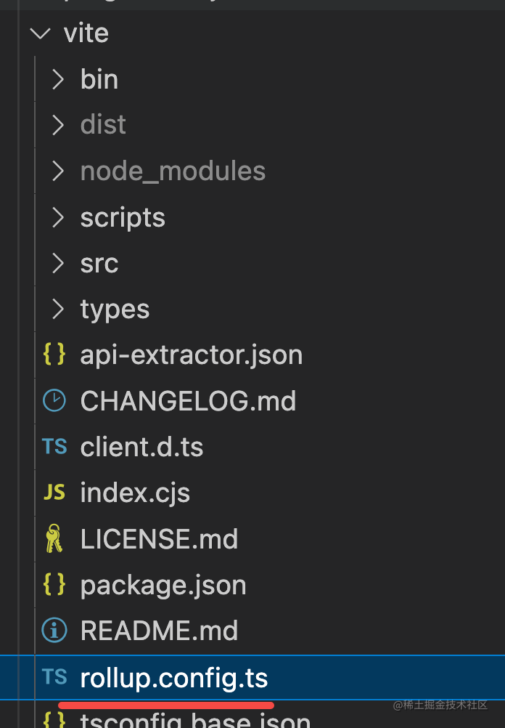Screen dimensions: 505x728
Task: Click the info icon beside README.md
Action: (54, 630)
